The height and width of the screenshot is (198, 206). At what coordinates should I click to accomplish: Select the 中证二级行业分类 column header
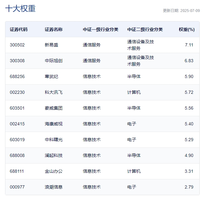point(145,29)
